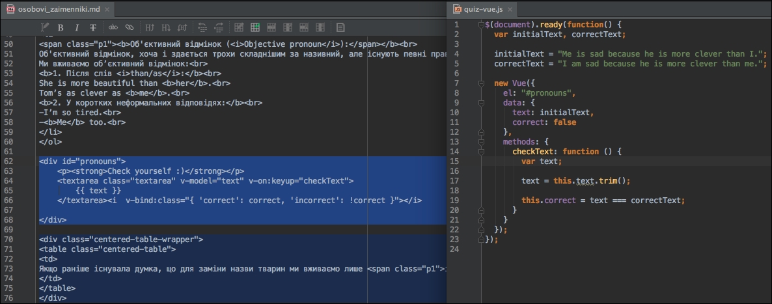Click the toggle header icon with both arrows
The image size is (772, 304).
(x=182, y=27)
